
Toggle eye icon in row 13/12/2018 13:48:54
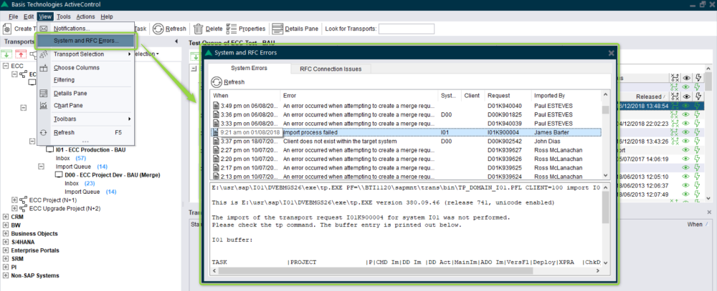[x=686, y=106]
